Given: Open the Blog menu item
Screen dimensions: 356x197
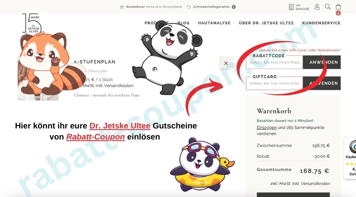Looking at the screenshot, I should (x=184, y=23).
